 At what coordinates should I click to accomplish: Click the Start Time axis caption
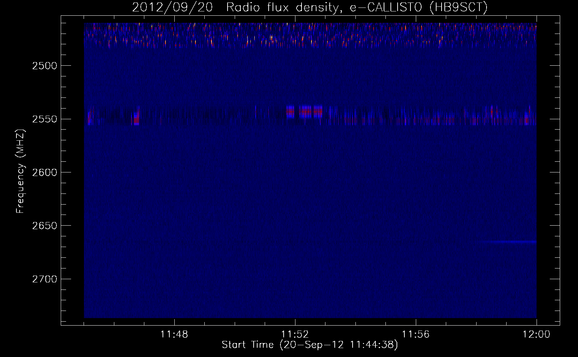(x=310, y=345)
